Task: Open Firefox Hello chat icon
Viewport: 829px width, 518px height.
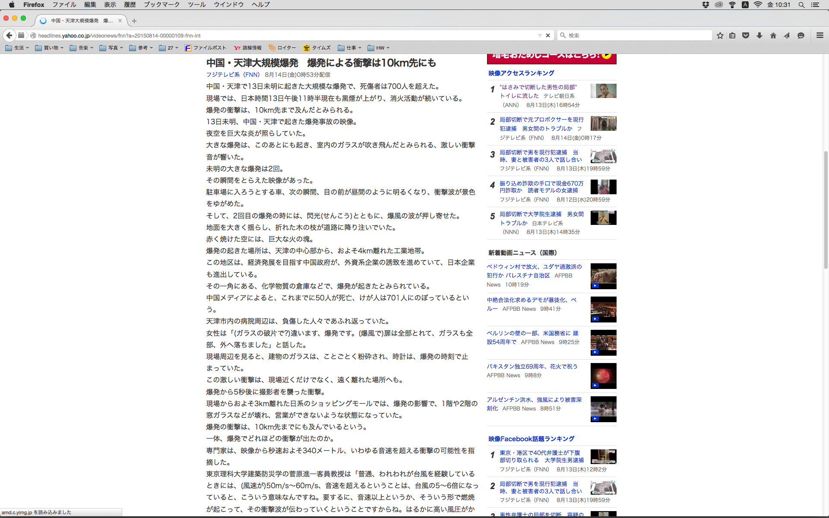Action: tap(801, 35)
